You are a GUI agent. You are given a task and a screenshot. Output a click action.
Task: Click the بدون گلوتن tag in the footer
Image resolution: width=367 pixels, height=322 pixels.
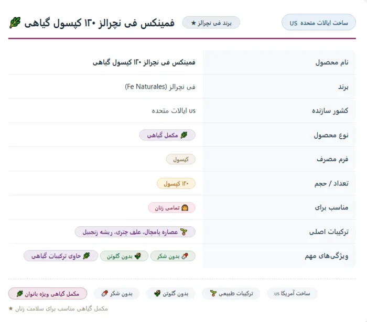coord(171,294)
